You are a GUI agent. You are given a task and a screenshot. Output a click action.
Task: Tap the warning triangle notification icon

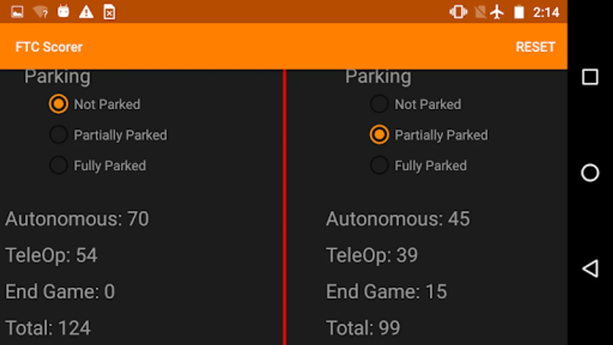pos(86,12)
